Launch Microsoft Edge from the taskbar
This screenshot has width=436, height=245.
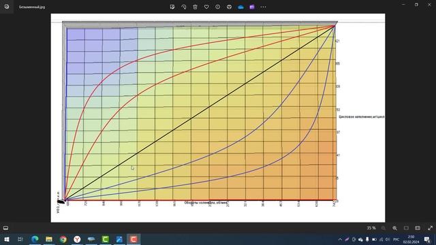(35, 239)
